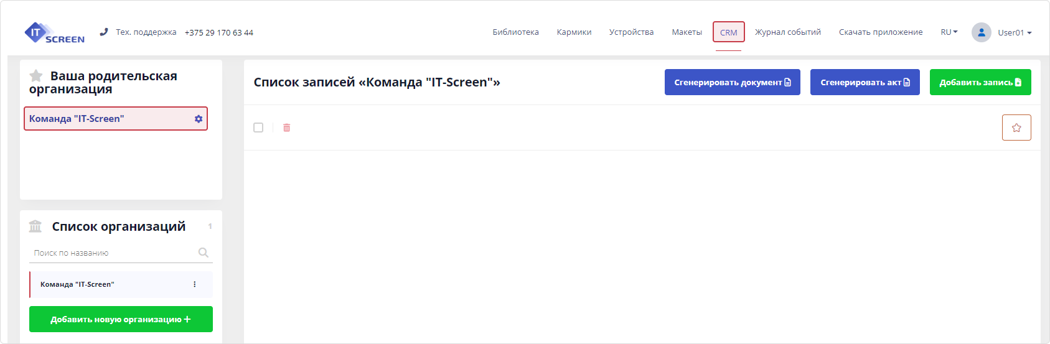Image resolution: width=1050 pixels, height=344 pixels.
Task: Open the RU language dropdown
Action: 949,32
